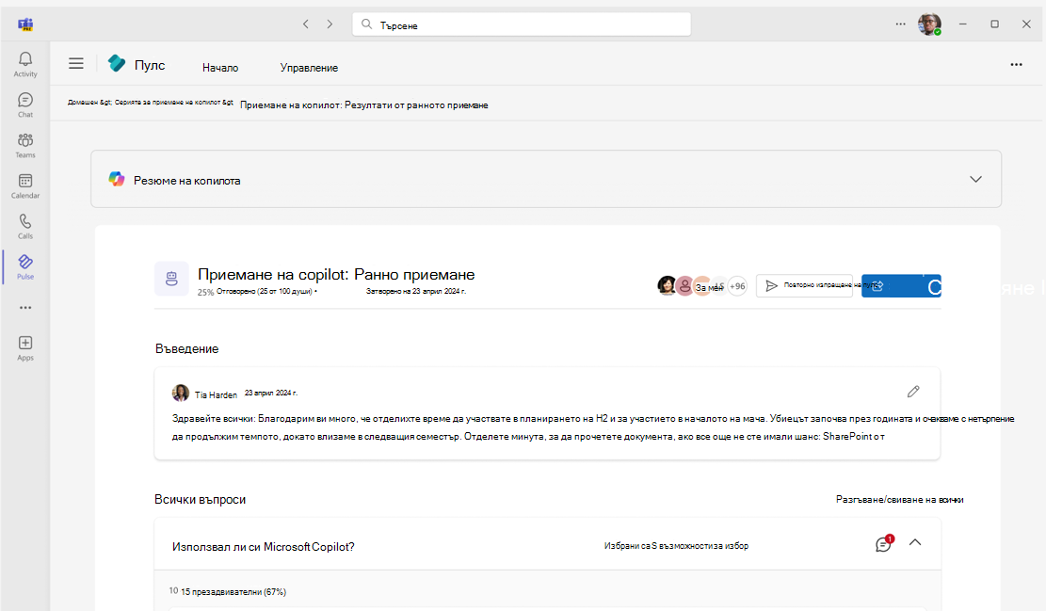
Task: Expand the Резюме на копилота summary card
Action: pos(976,178)
